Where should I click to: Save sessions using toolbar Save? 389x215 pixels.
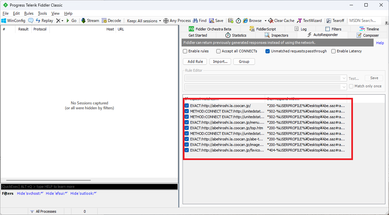click(x=216, y=21)
